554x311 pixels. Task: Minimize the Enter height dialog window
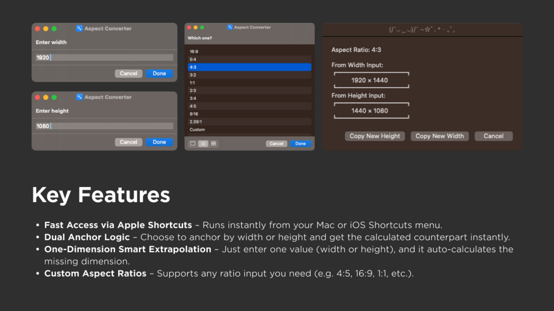(x=46, y=97)
